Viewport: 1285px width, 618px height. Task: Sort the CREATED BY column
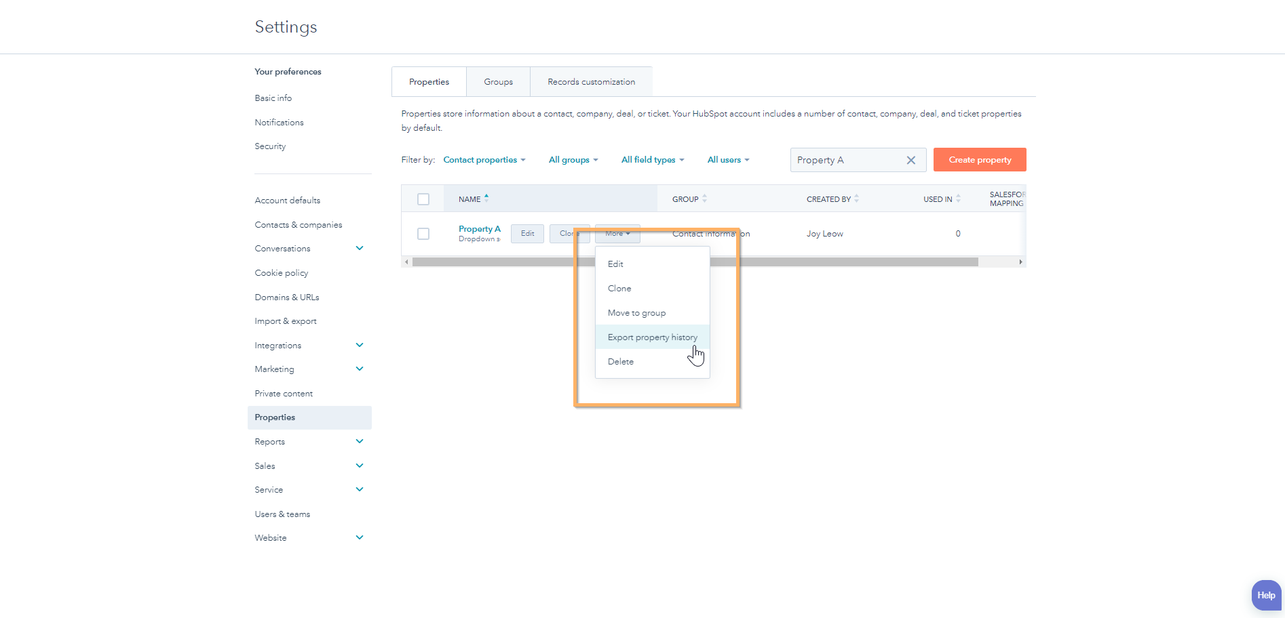tap(857, 199)
